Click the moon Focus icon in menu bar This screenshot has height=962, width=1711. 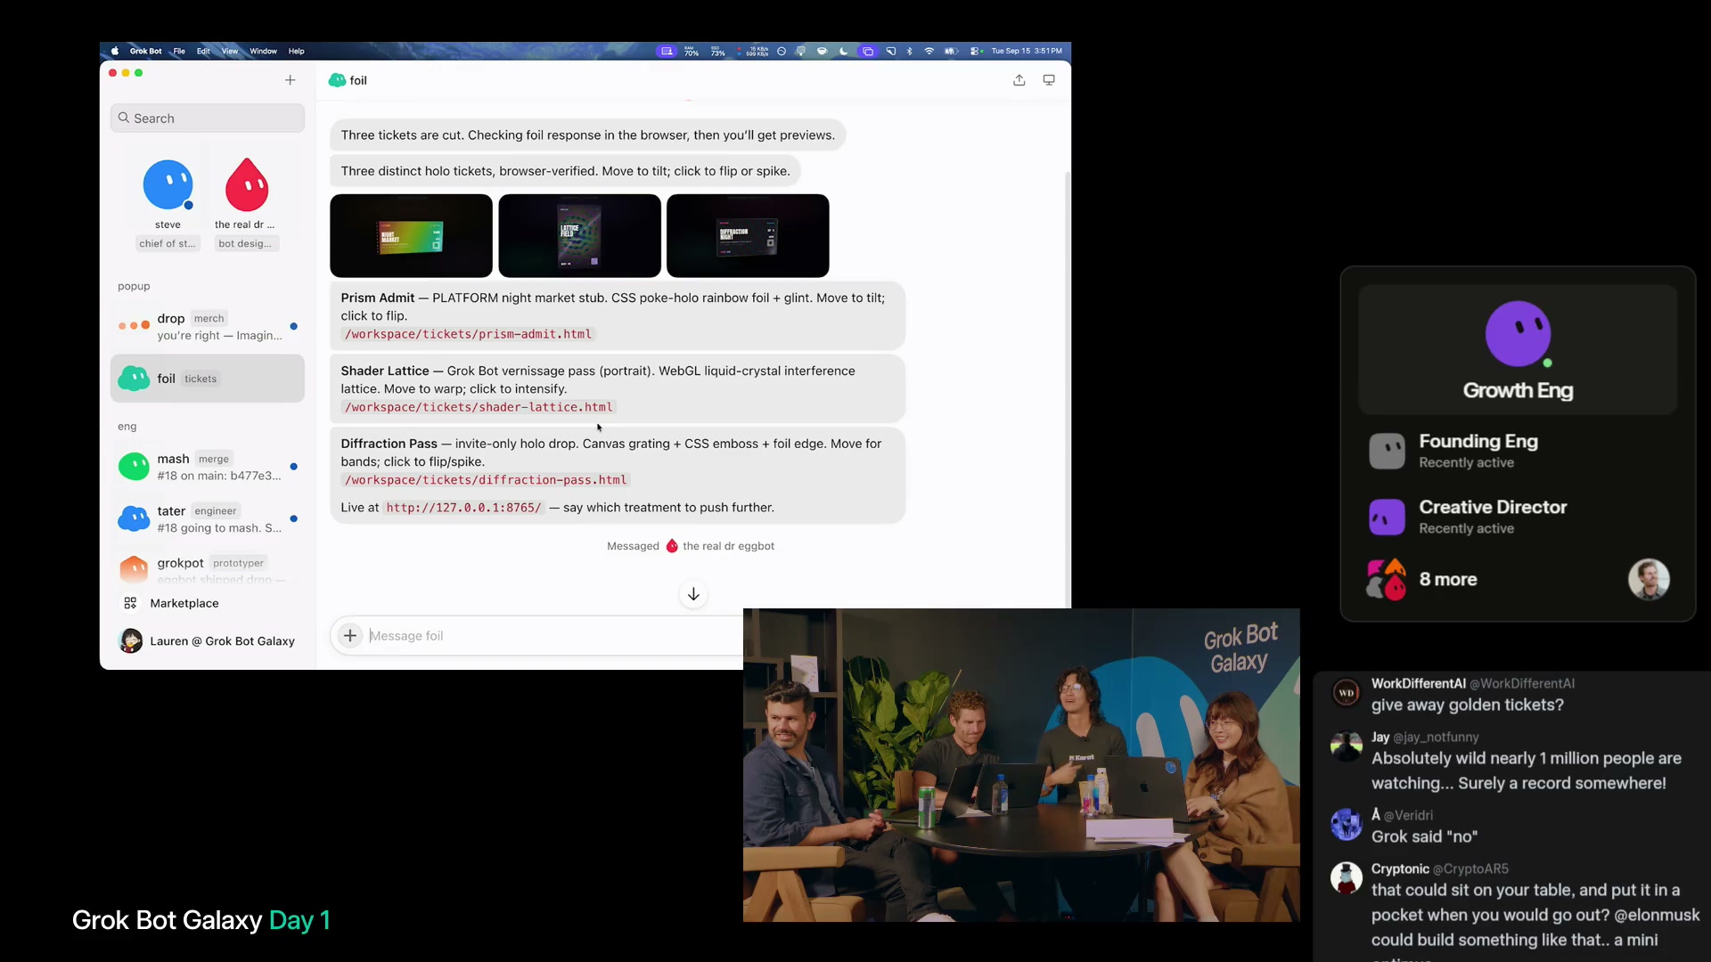pos(844,52)
